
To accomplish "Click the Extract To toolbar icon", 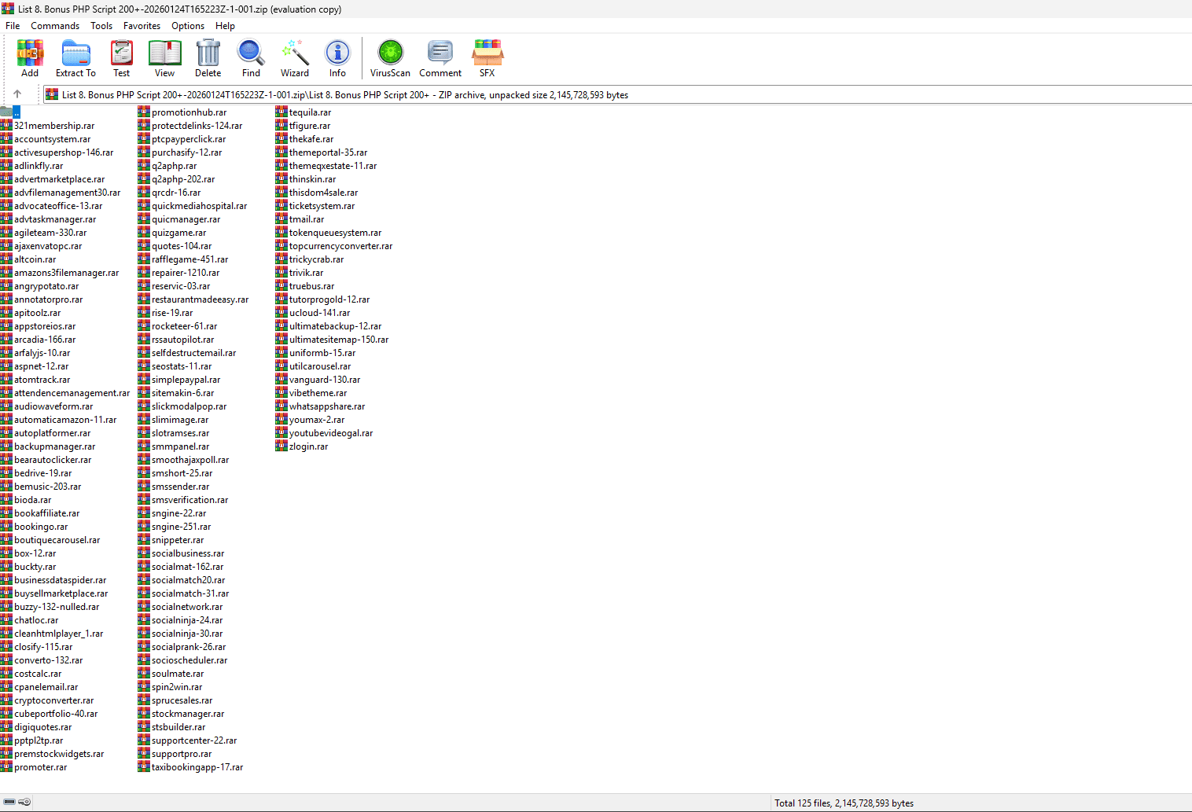I will 75,58.
